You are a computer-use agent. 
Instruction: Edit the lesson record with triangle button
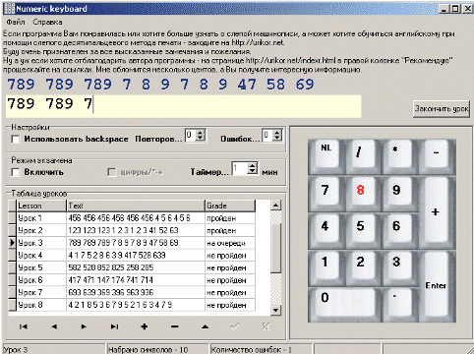pos(205,326)
